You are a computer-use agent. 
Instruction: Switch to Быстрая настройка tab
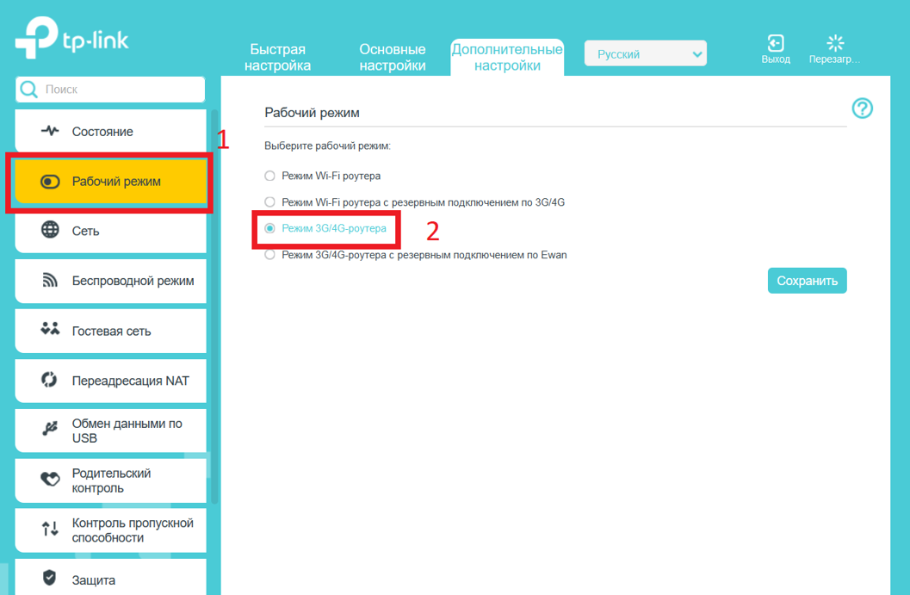click(x=277, y=57)
